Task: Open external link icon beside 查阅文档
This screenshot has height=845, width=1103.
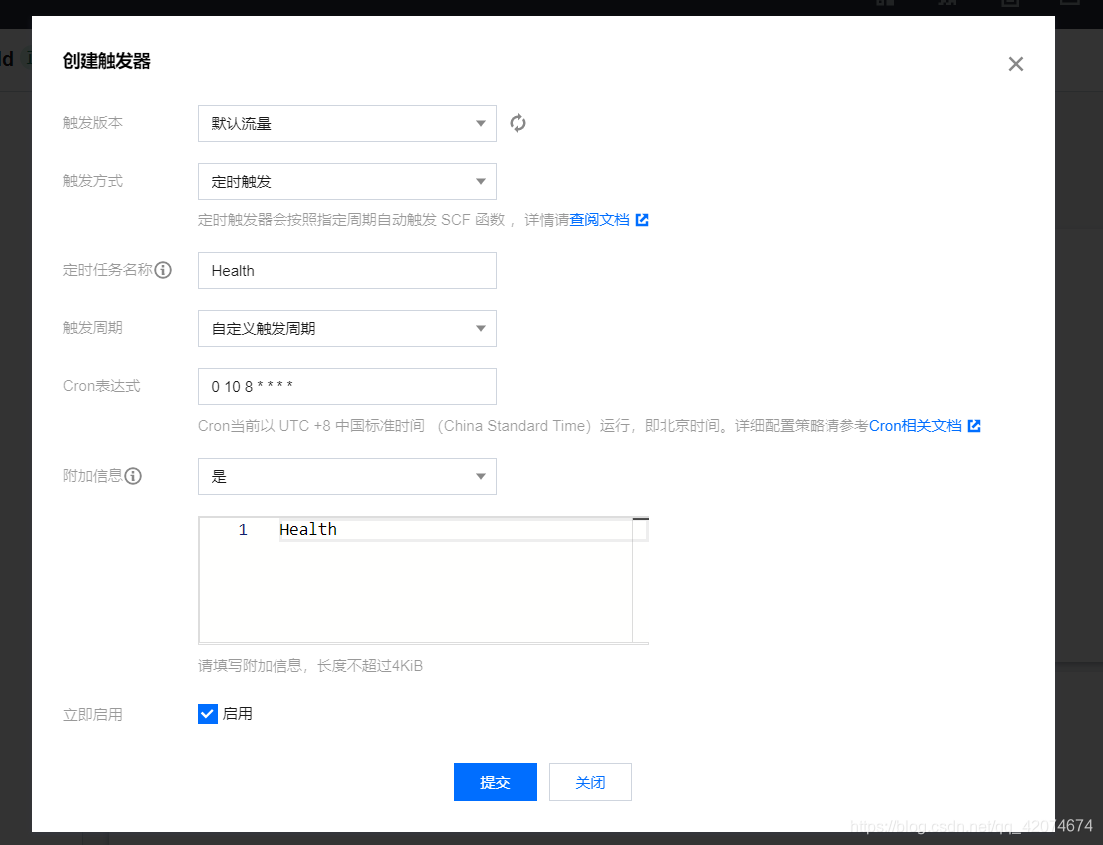Action: click(x=642, y=220)
